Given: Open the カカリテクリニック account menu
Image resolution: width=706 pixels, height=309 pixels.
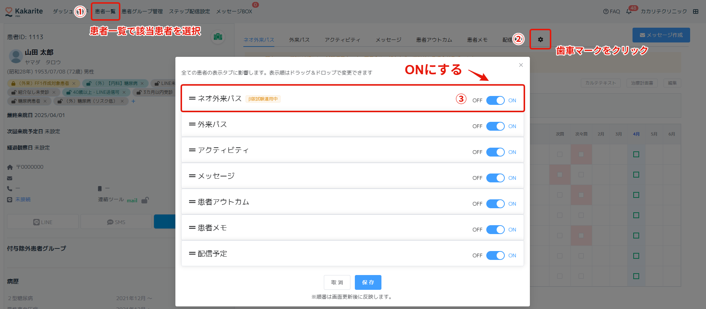Looking at the screenshot, I should point(664,11).
